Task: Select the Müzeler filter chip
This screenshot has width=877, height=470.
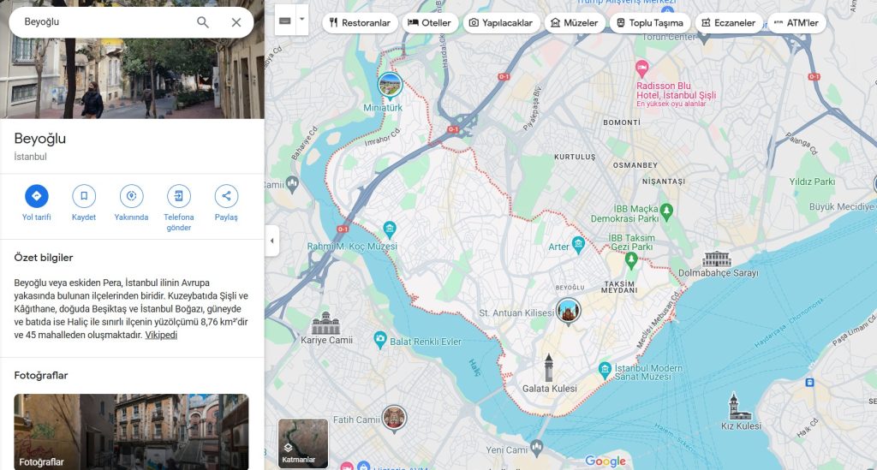Action: [575, 23]
